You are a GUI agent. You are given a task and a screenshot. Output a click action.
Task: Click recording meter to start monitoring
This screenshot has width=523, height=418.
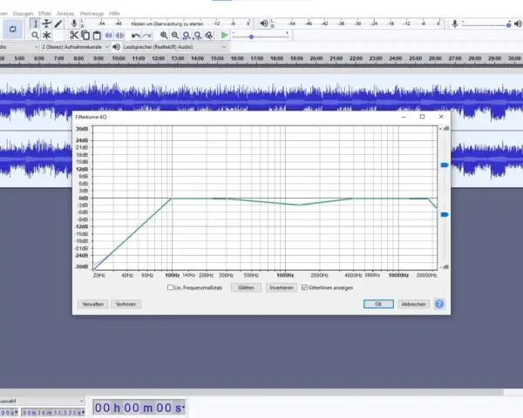pyautogui.click(x=166, y=24)
